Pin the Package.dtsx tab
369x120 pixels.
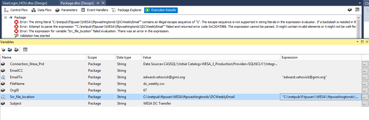(x=98, y=3)
